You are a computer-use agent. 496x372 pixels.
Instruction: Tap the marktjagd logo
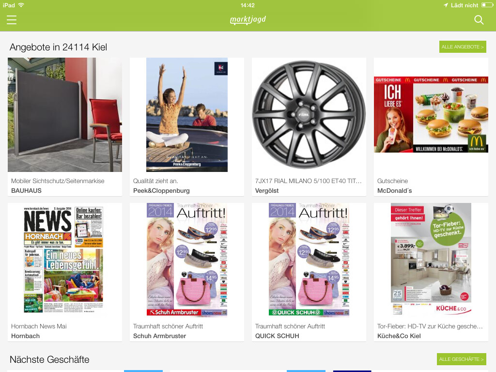tap(248, 19)
